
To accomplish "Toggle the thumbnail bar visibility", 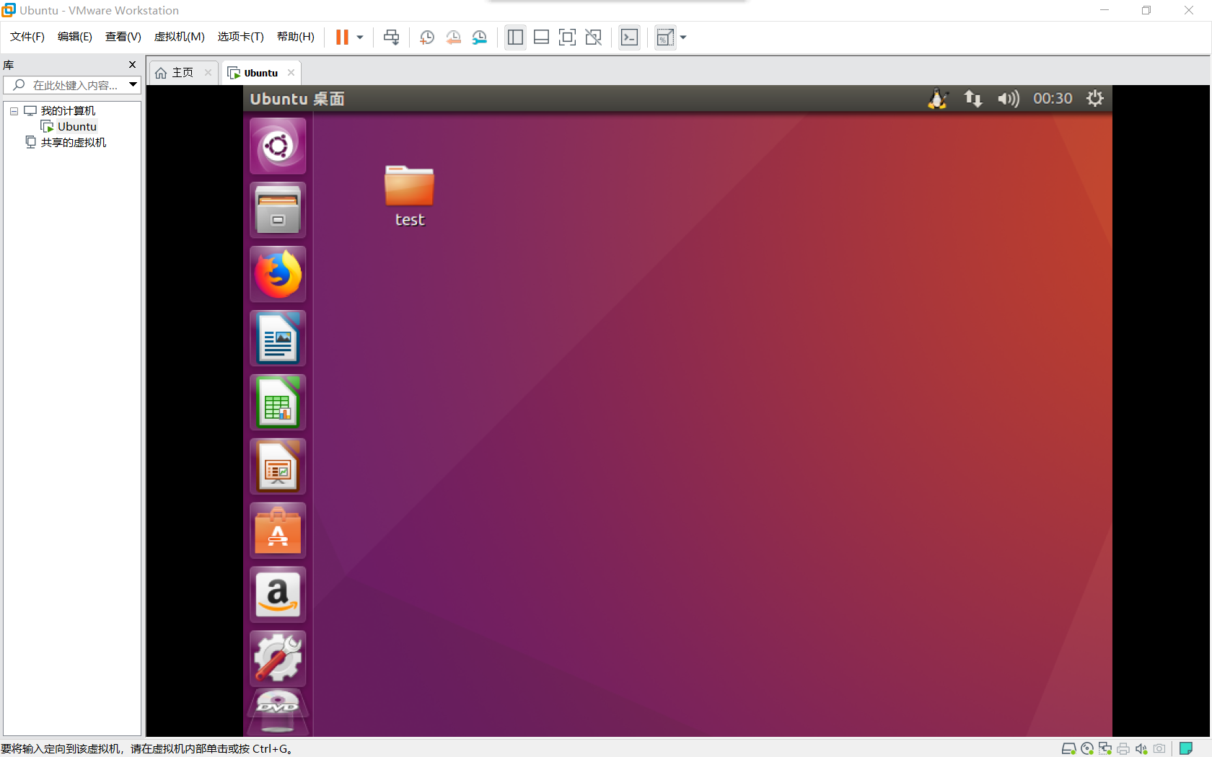I will click(541, 37).
